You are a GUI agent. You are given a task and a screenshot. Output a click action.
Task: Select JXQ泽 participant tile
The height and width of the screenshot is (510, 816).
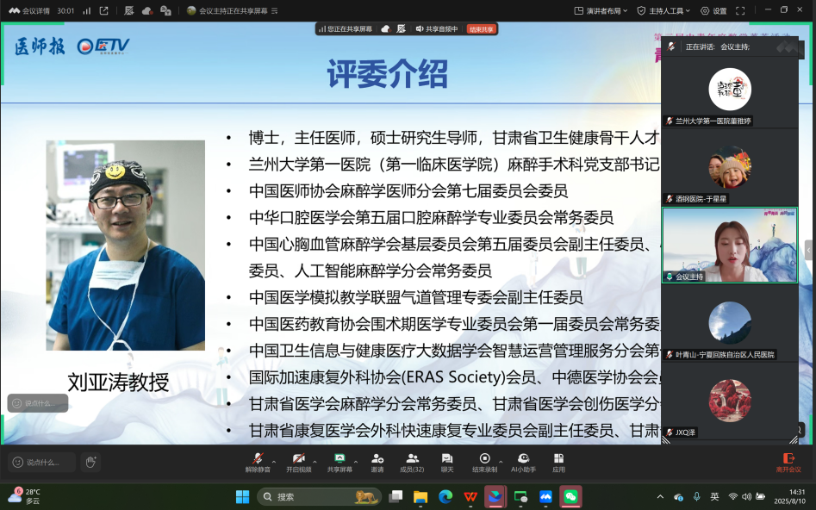tap(730, 401)
